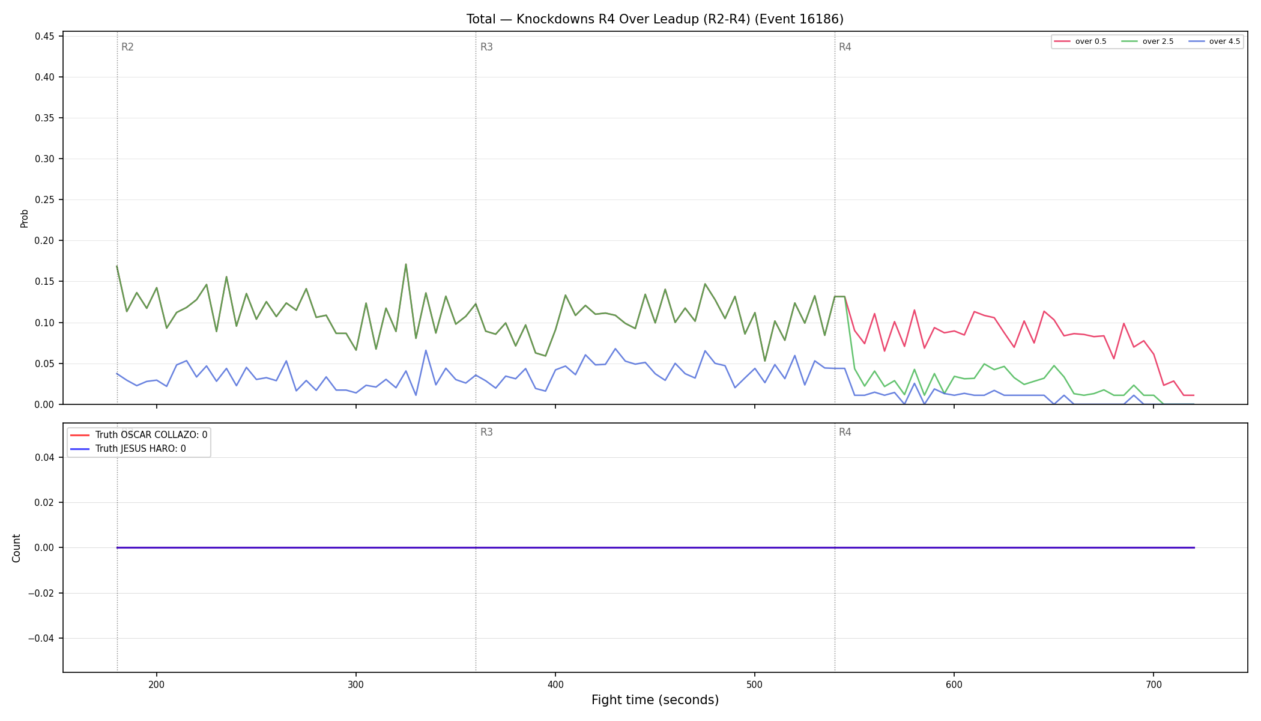Click the −0.04 tick label on Count axis
The image size is (1261, 721).
41,638
